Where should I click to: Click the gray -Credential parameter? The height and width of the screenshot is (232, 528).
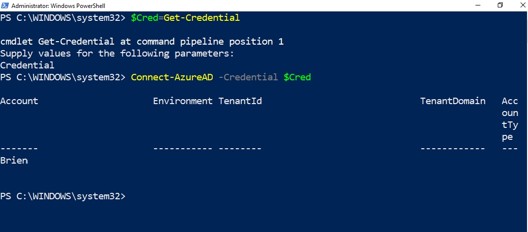[x=248, y=77]
